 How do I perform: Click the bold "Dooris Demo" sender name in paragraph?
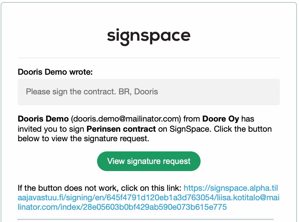point(43,119)
